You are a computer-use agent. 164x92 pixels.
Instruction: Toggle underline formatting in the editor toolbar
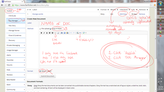coord(47,33)
